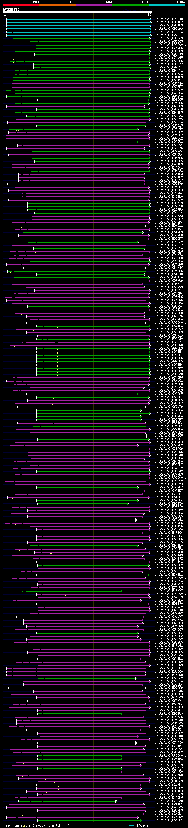This screenshot has width=188, height=828.
Task: Open hit UniRef100_O22927
Action: click(x=169, y=35)
